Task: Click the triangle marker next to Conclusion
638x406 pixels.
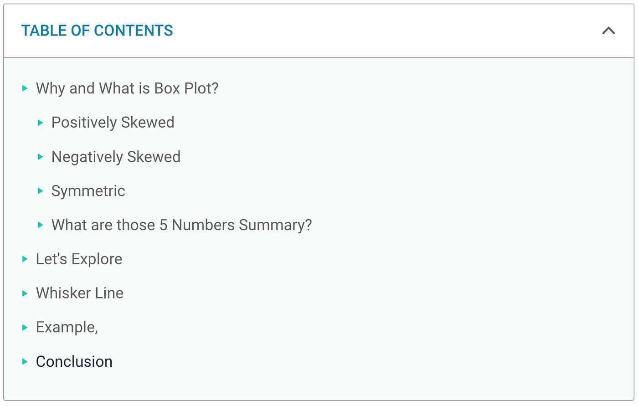Action: pyautogui.click(x=25, y=361)
